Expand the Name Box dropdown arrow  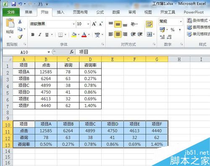[49, 52]
